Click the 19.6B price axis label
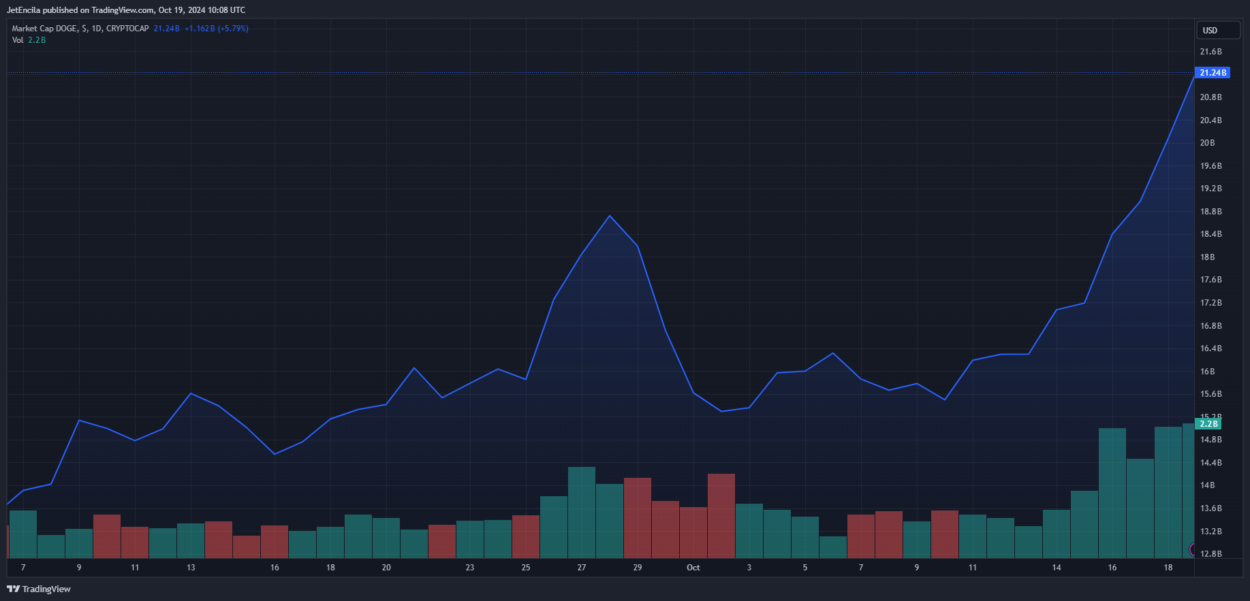The image size is (1250, 601). tap(1211, 166)
